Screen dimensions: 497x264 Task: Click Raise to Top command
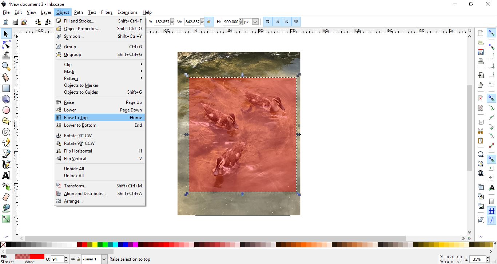coord(76,117)
